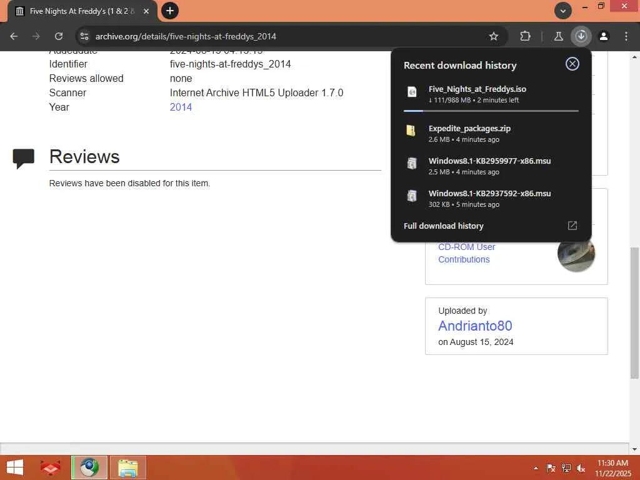The image size is (640, 480).
Task: Click the KB2937592 msu file icon
Action: [412, 196]
